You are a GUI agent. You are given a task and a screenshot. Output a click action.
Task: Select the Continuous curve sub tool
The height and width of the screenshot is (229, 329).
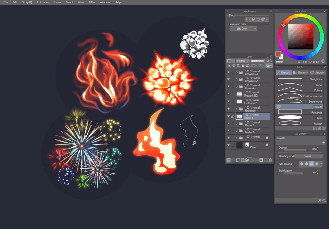coord(299,96)
